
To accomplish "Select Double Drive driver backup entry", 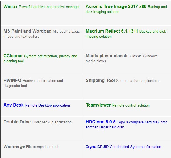I will coord(37,122).
